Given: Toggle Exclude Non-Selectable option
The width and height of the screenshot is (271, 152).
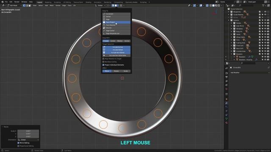Looking at the screenshot, I should tap(116, 55).
